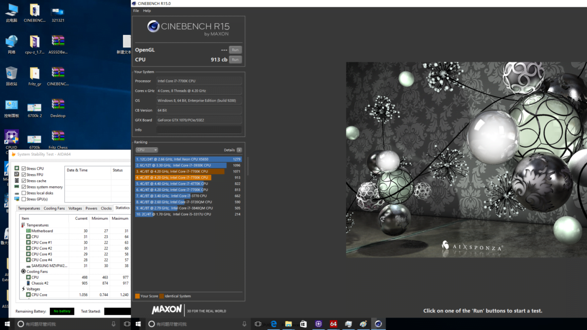Viewport: 587px width, 330px height.
Task: Open the CPU ranking dropdown
Action: point(147,150)
